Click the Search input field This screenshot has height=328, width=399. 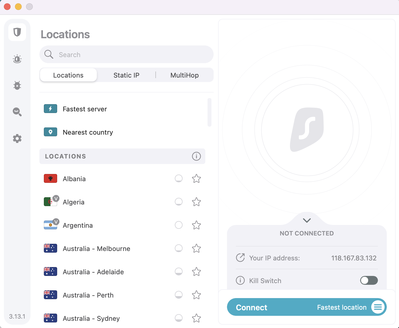pos(127,54)
